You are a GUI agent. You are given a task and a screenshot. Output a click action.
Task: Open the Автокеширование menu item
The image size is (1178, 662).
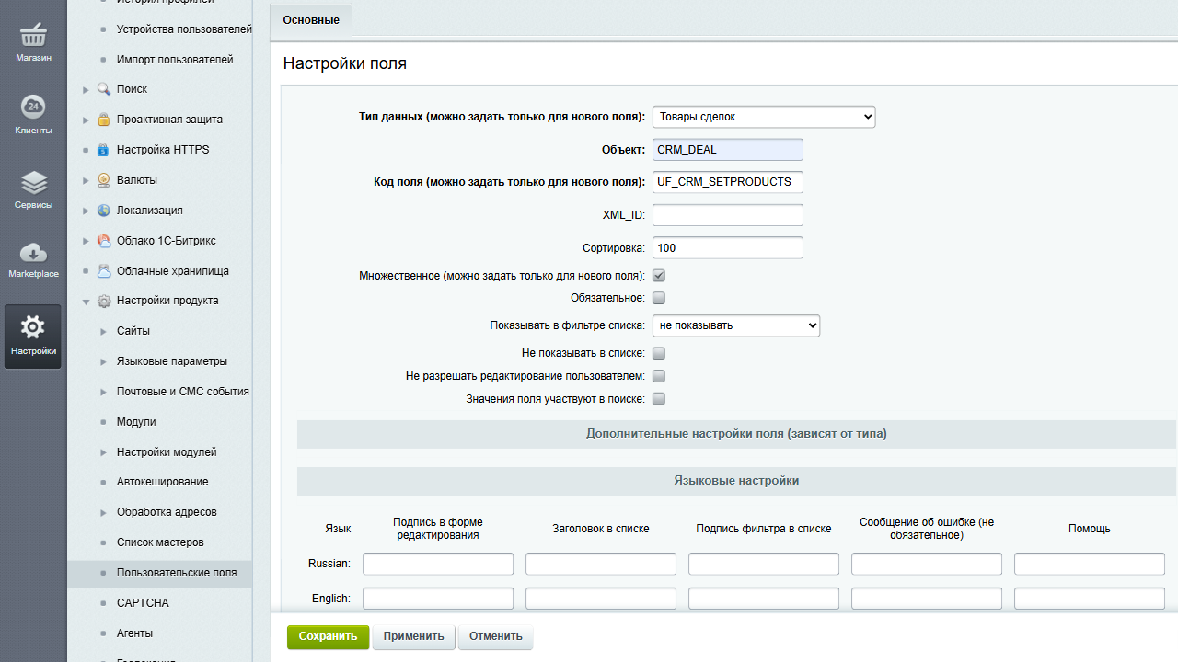coord(162,482)
